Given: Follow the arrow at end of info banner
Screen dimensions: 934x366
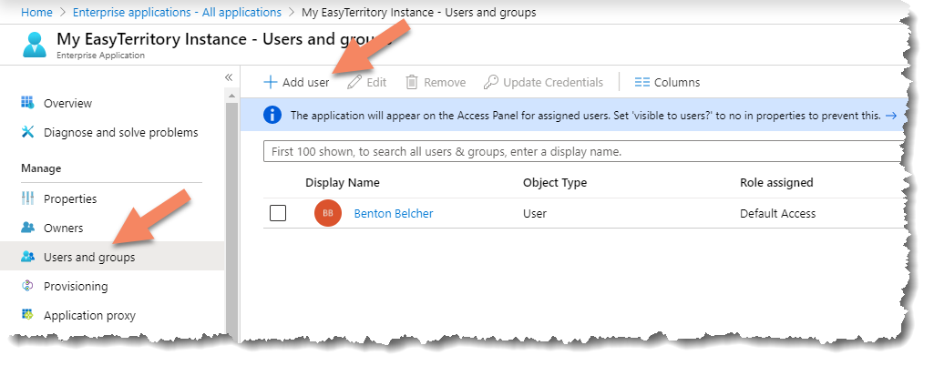Looking at the screenshot, I should coord(890,116).
